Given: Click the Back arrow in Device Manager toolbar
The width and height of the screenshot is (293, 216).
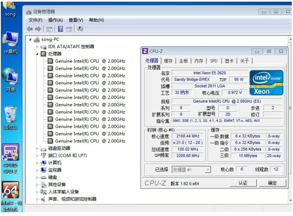Looking at the screenshot, I should tap(30, 29).
